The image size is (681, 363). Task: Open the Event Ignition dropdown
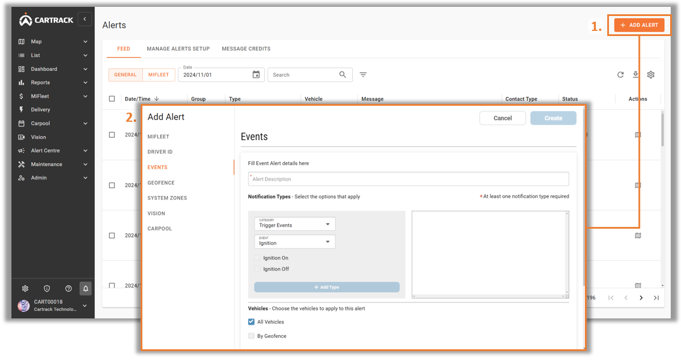(x=294, y=242)
